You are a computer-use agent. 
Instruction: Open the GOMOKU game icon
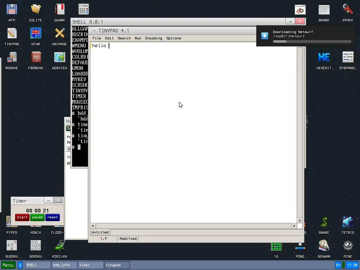click(x=36, y=249)
